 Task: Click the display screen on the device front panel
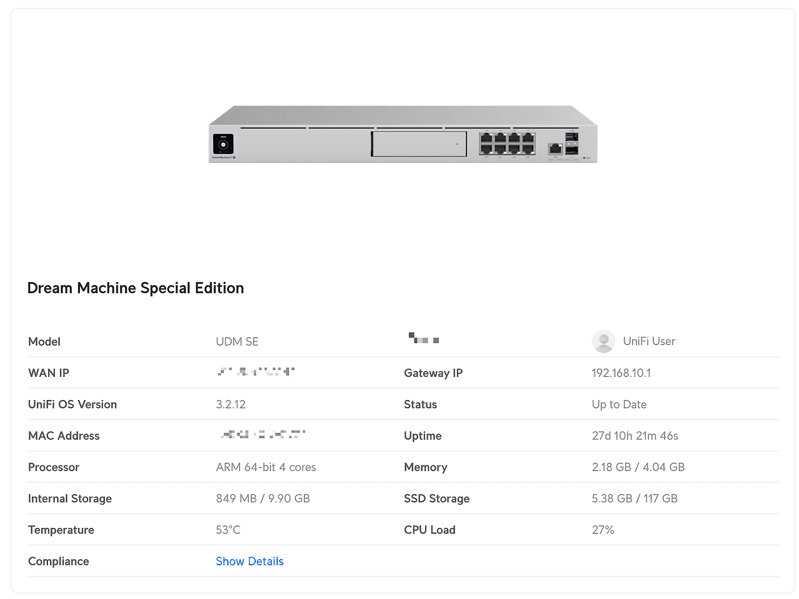tap(223, 144)
